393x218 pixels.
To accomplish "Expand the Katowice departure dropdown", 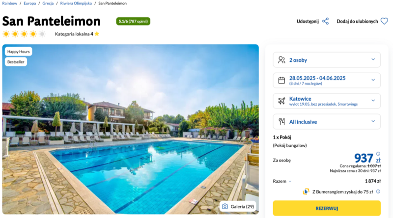I will coord(327,101).
